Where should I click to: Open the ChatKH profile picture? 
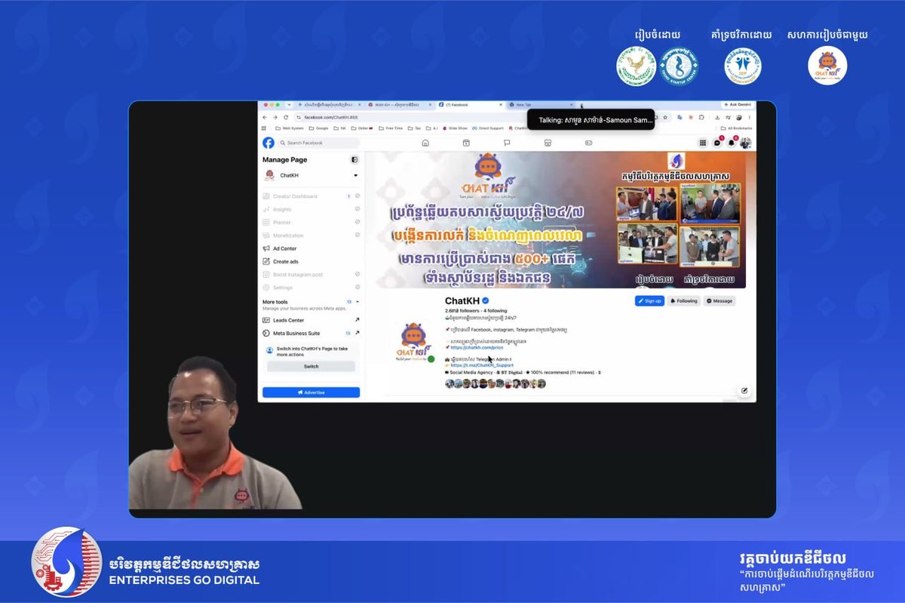tap(415, 343)
